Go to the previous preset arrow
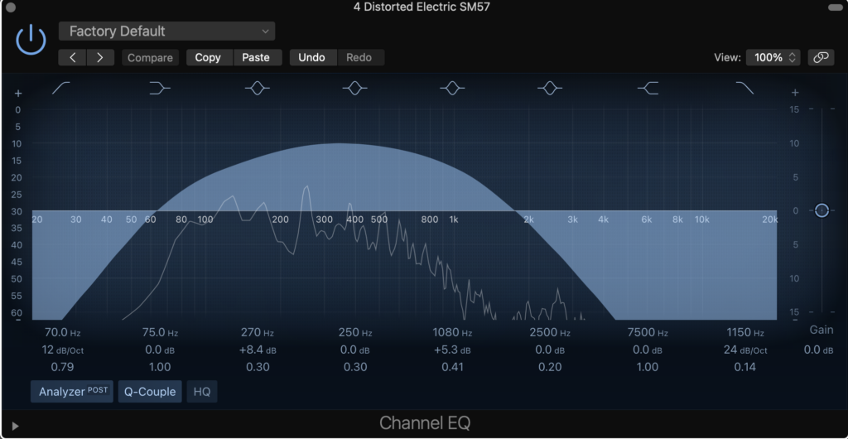 pyautogui.click(x=72, y=58)
